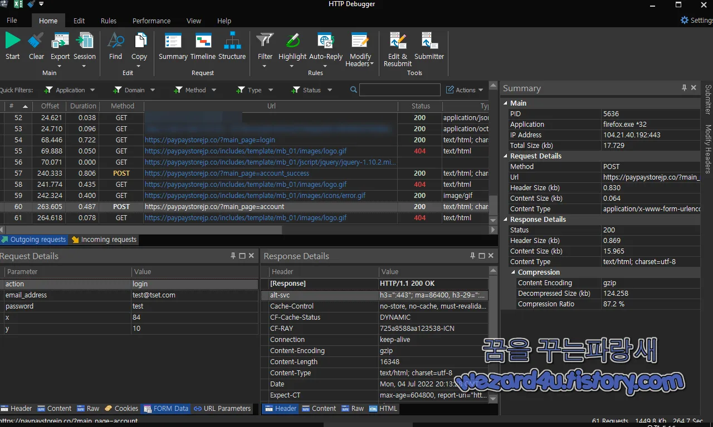Select the Outgoing requests tab
The height and width of the screenshot is (427, 713).
(33, 240)
